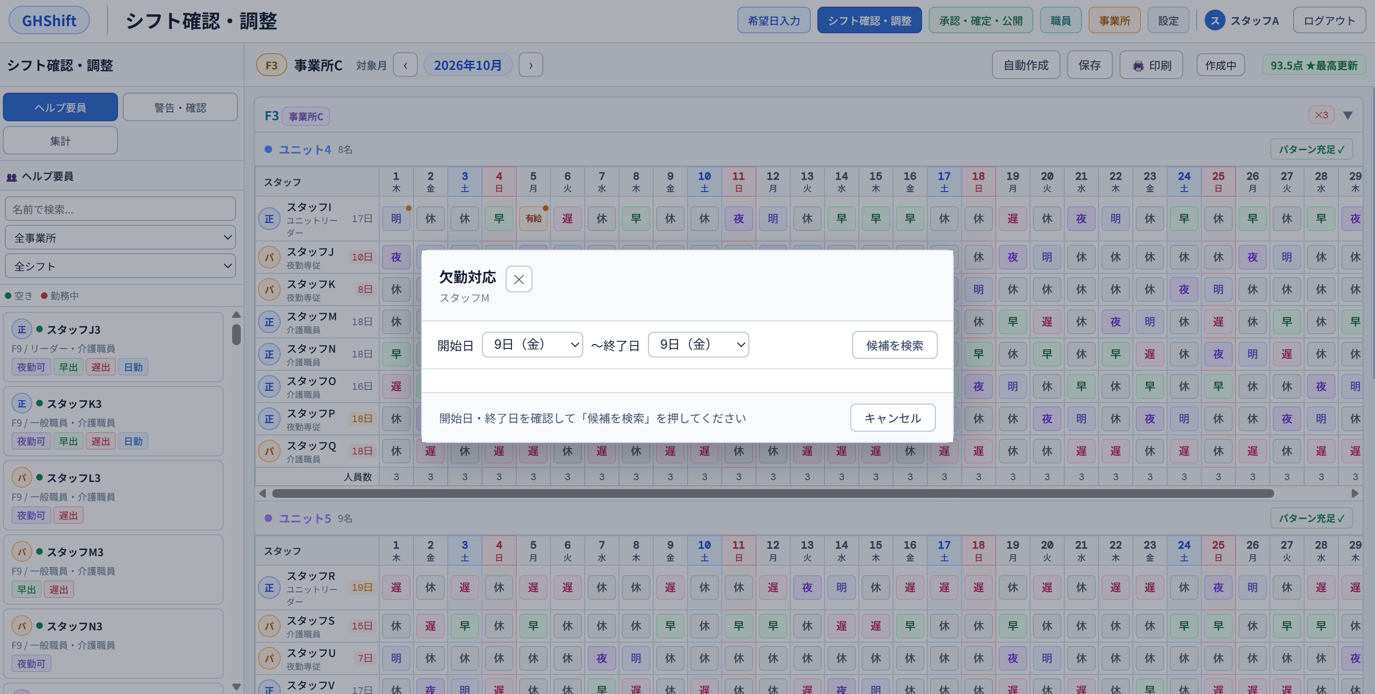Click the パ badge on スタッフL3 card

coord(22,477)
